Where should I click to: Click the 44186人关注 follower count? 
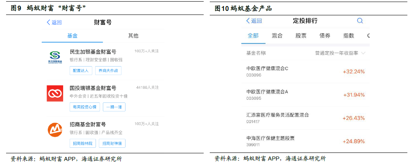(147, 88)
